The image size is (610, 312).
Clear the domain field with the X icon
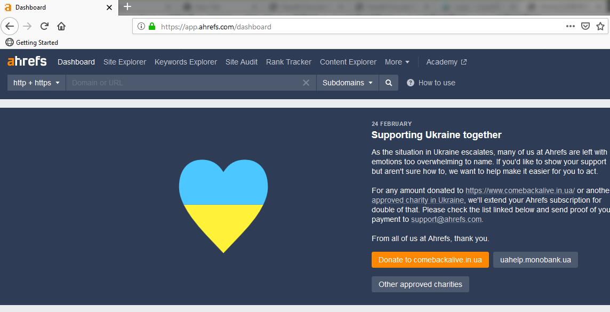306,83
